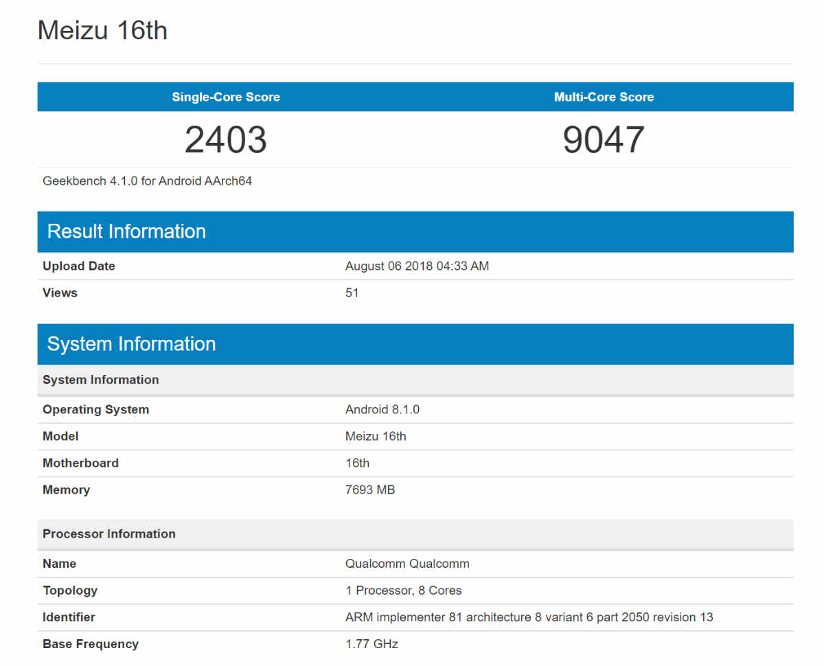Click the views count 51
824x666 pixels.
pyautogui.click(x=352, y=292)
